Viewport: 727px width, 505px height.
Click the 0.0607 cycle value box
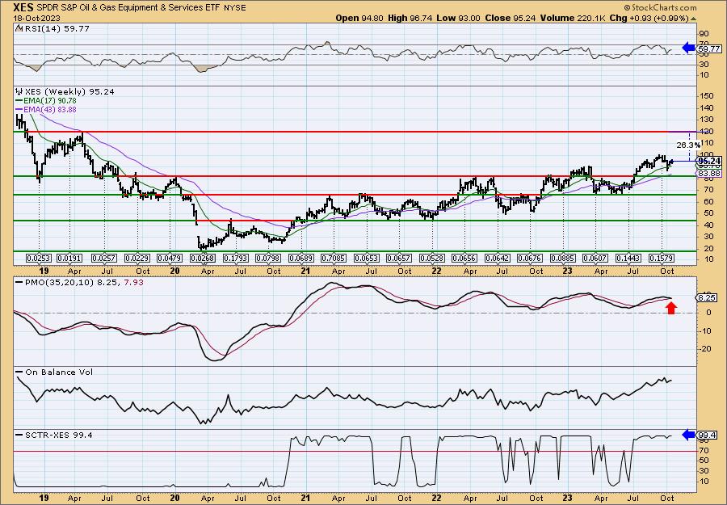(595, 258)
